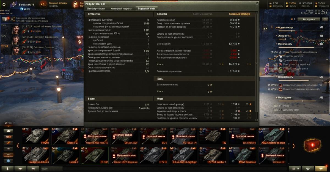Select the ЛТ-432 tank in carousel
The image size is (330, 172).
point(95,156)
